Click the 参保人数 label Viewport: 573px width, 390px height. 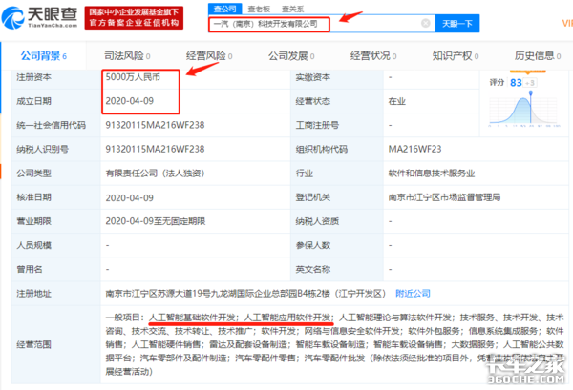[313, 245]
